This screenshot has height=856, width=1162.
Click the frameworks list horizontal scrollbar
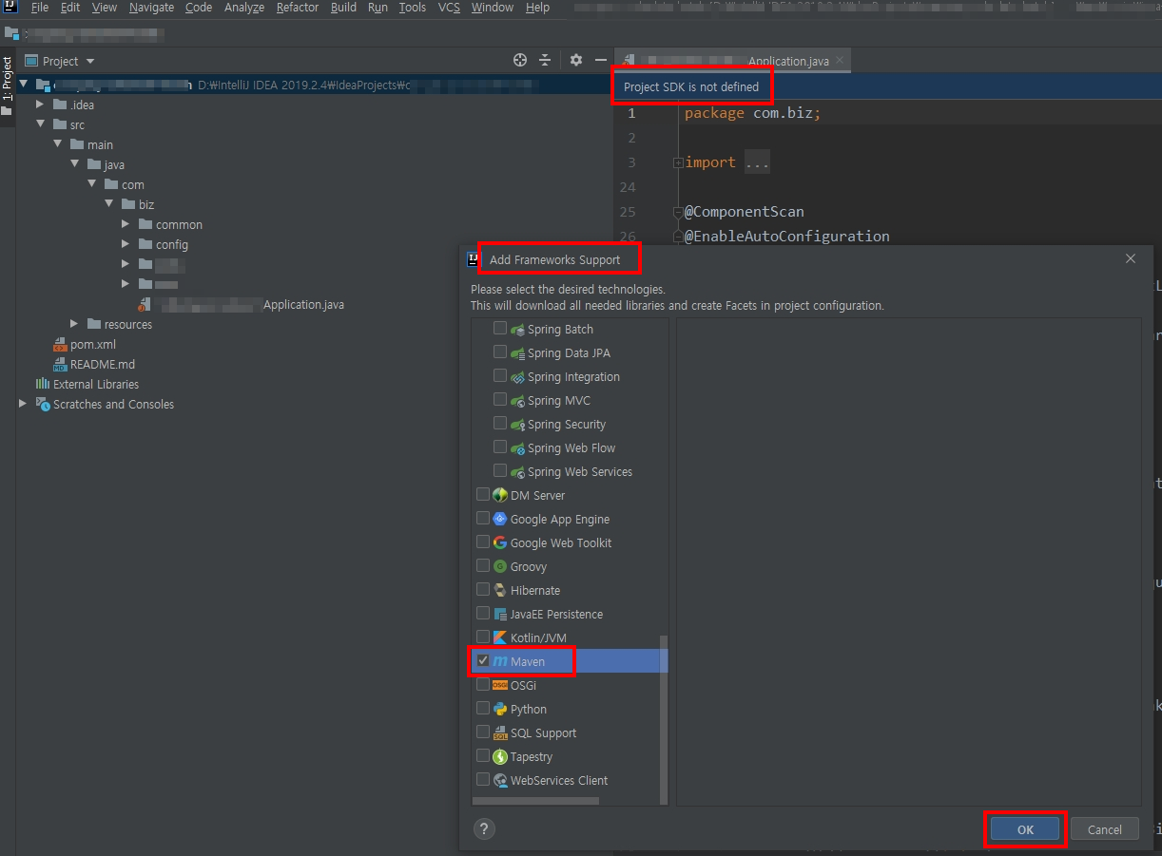click(535, 801)
